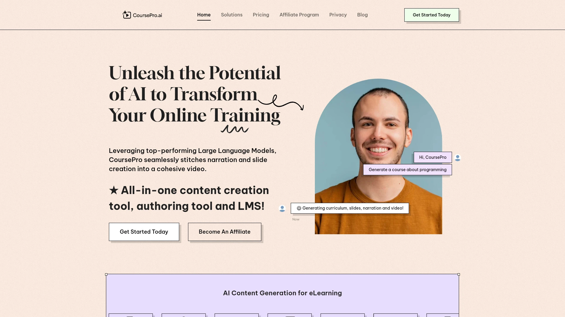This screenshot has height=317, width=565.
Task: Click the AI generation spinner icon
Action: click(x=299, y=208)
